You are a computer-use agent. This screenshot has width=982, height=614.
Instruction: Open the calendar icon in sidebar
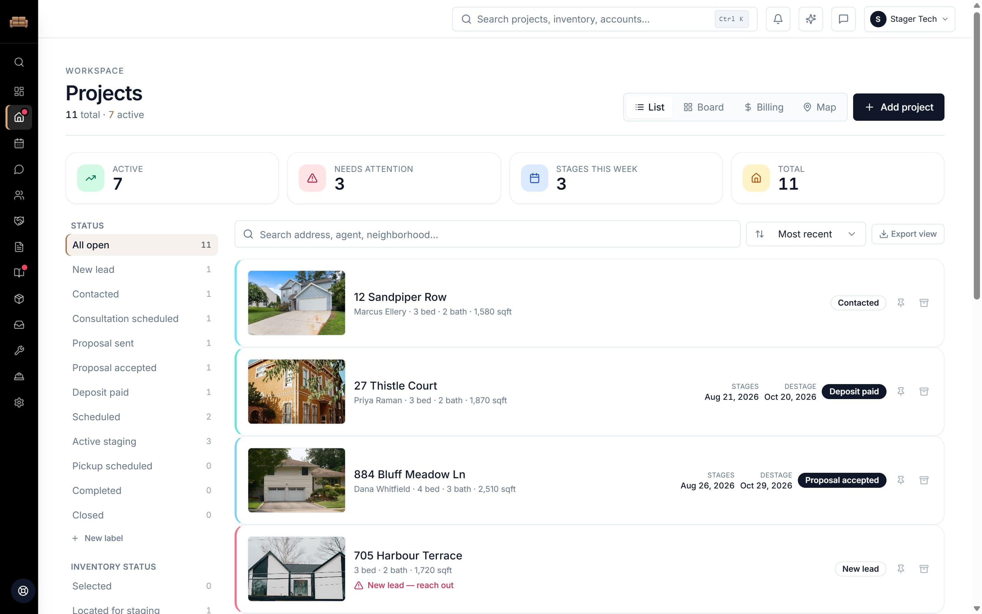tap(19, 143)
